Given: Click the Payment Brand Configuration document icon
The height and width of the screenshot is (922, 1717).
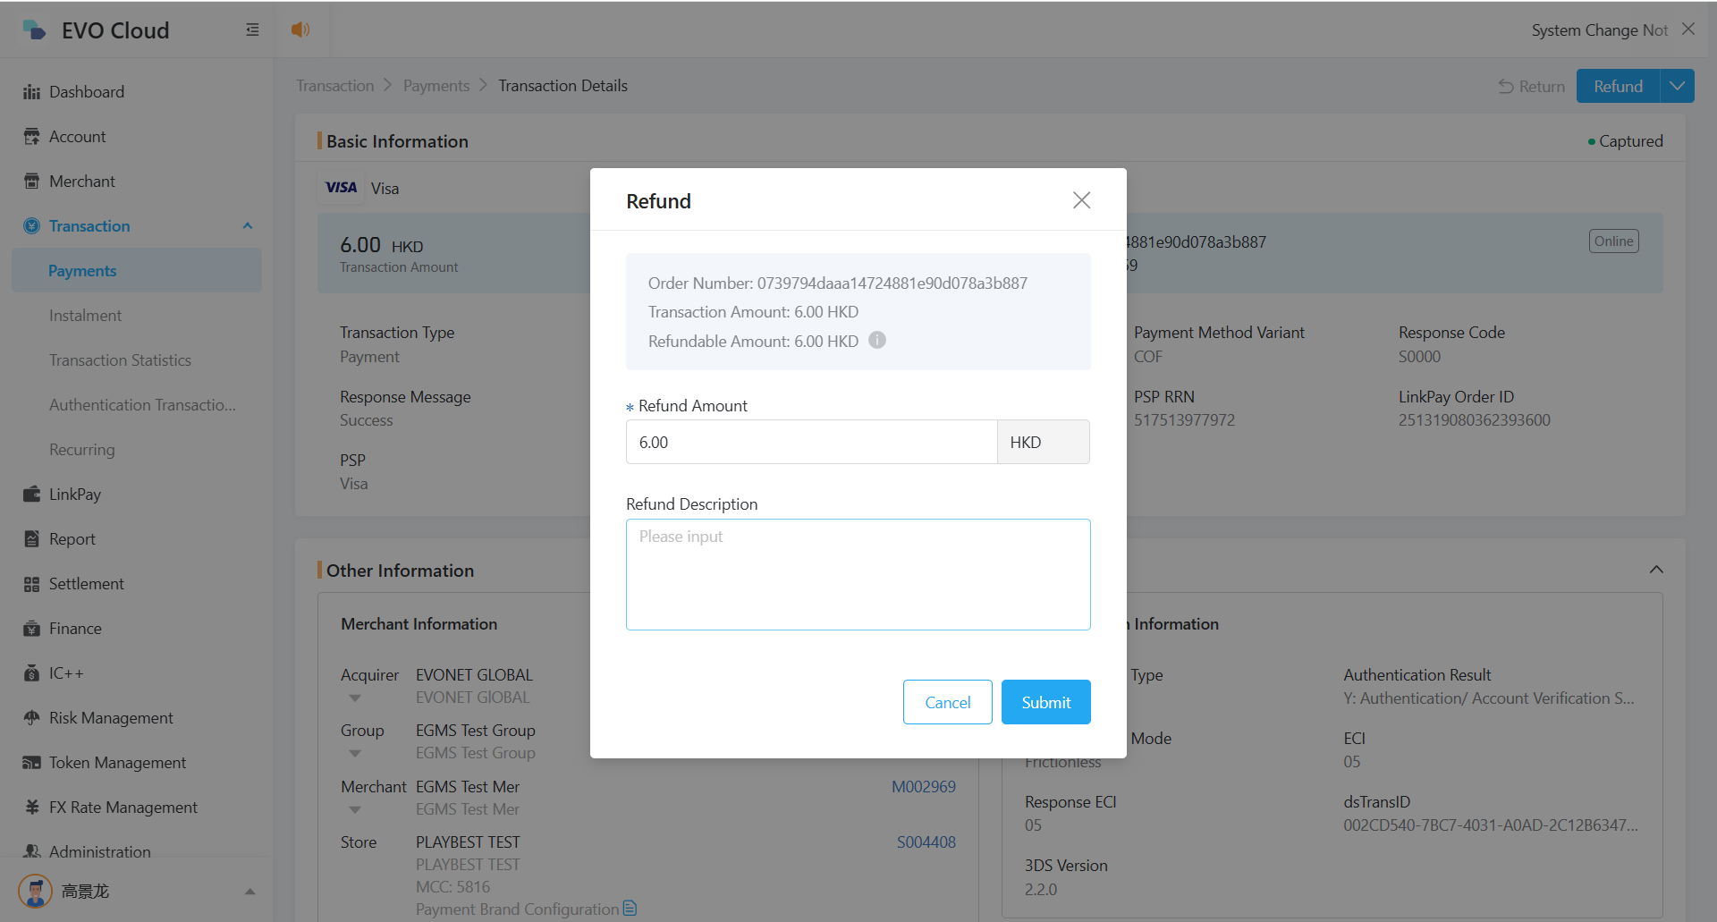Looking at the screenshot, I should pyautogui.click(x=630, y=909).
